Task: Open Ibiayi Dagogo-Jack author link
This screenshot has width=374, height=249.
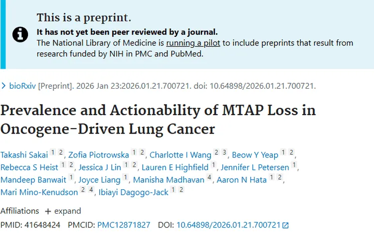Action: [133, 192]
